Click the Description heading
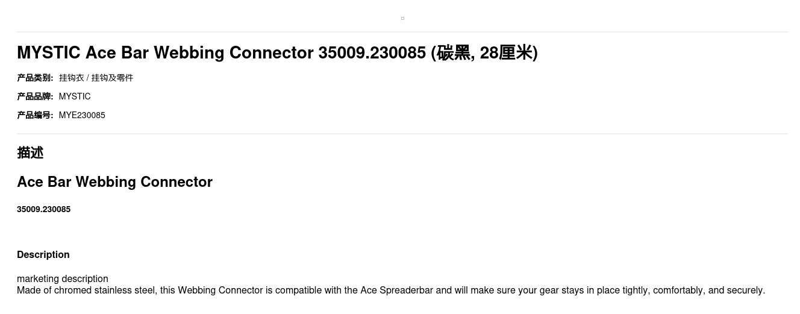Image resolution: width=800 pixels, height=314 pixels. click(43, 255)
